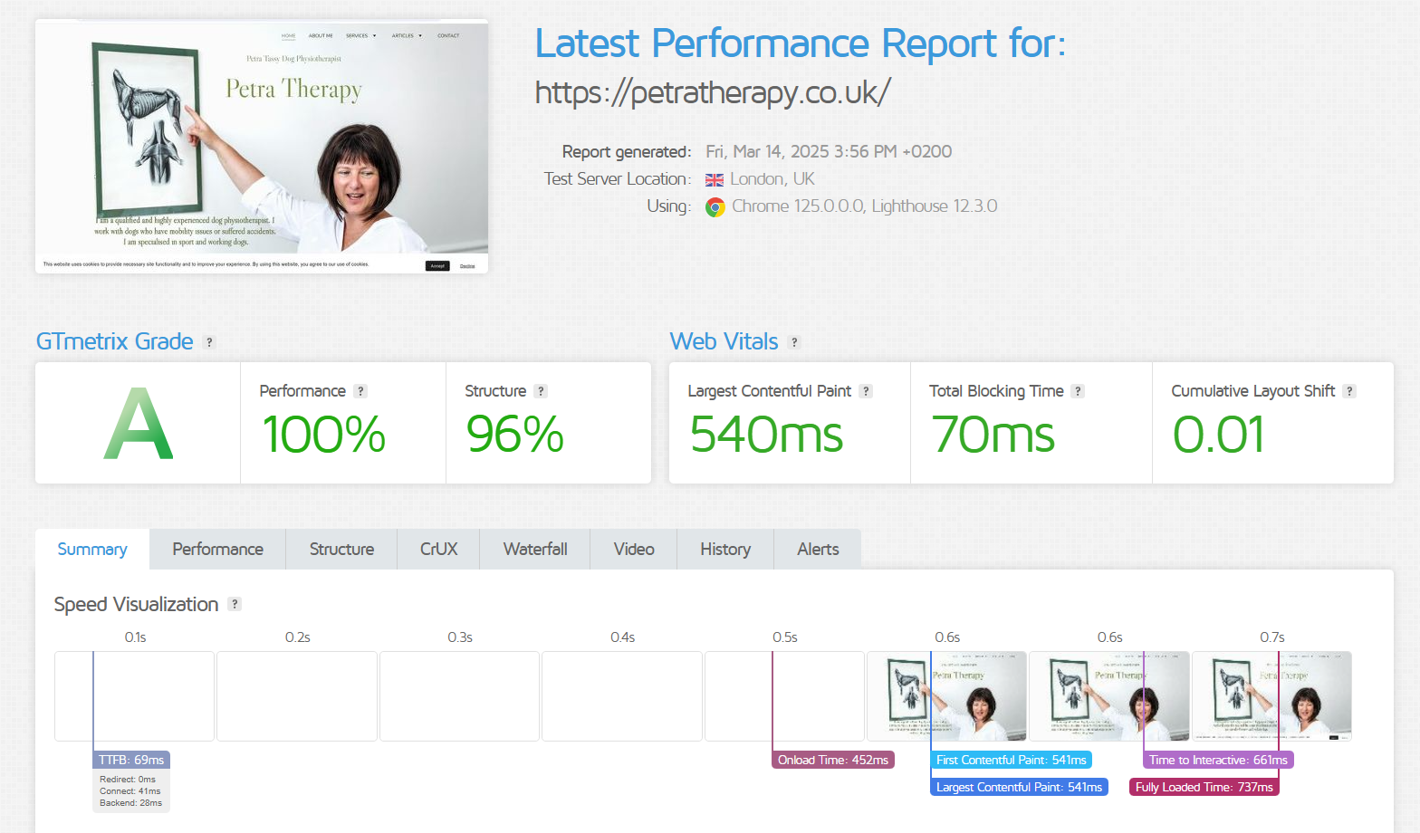Click the 0.01 Cumulative Layout Shift value
This screenshot has height=833, width=1420.
pyautogui.click(x=1218, y=435)
